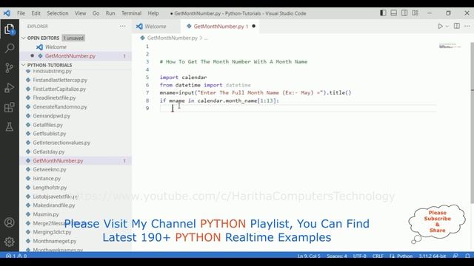Open Firstandlastlettercap.py file

(x=60, y=80)
